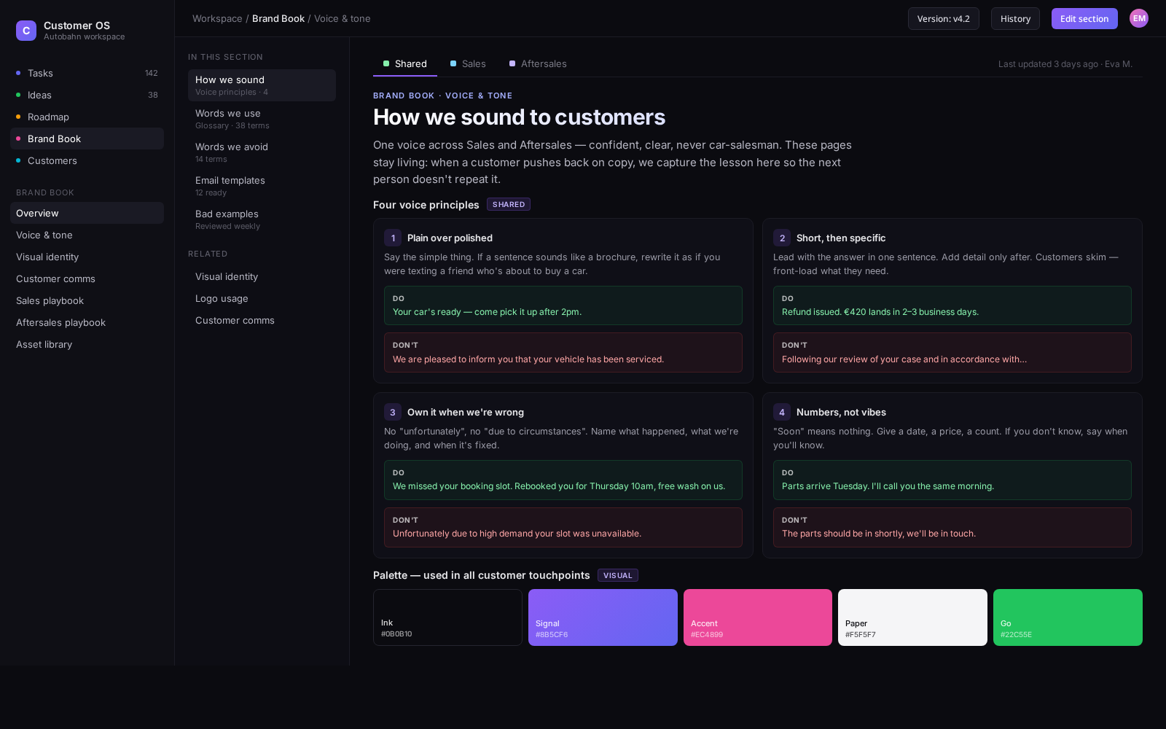Click the Edit section button
The width and height of the screenshot is (1166, 729).
point(1084,18)
